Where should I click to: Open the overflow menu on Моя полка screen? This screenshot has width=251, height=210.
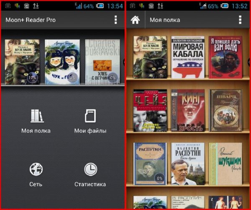coord(240,20)
